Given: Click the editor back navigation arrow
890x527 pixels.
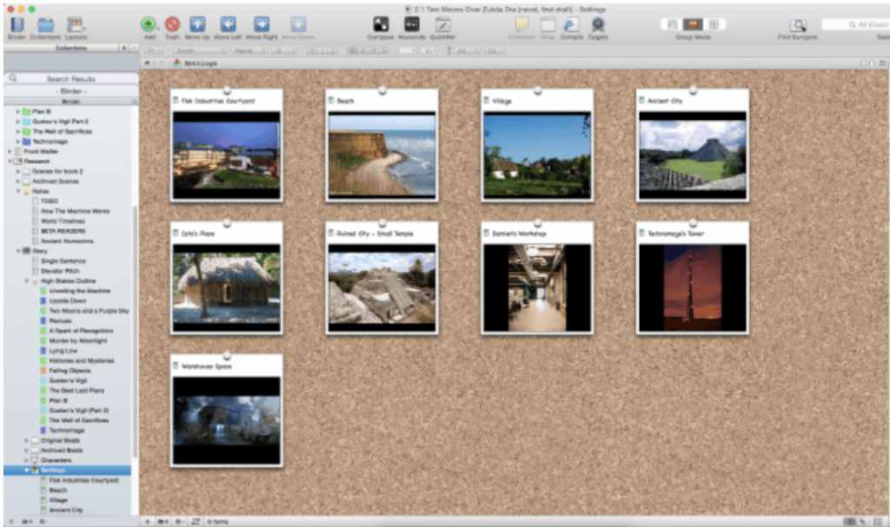Looking at the screenshot, I should click(148, 63).
